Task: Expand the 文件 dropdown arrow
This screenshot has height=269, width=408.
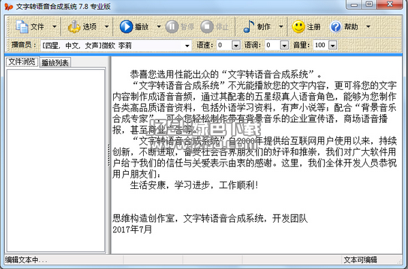Action: pyautogui.click(x=54, y=26)
